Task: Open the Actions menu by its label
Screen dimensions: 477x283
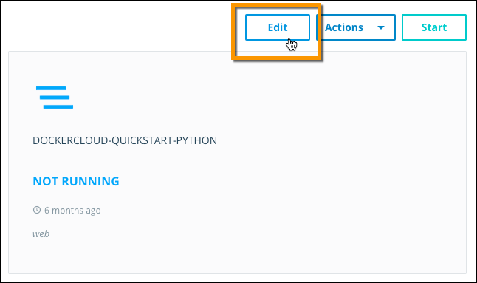Action: tap(344, 27)
